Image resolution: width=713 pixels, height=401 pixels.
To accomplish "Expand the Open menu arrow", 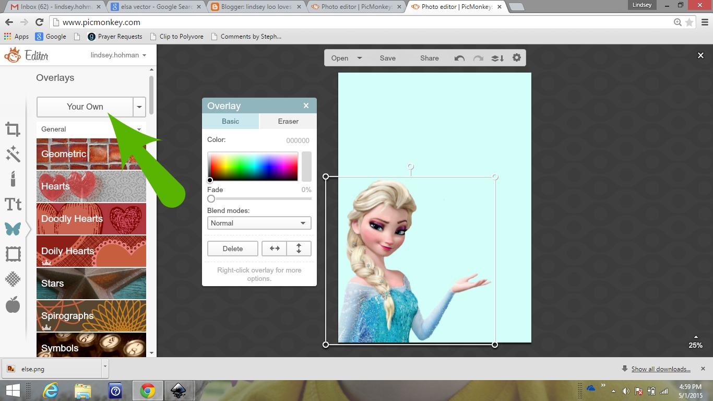I will pyautogui.click(x=360, y=58).
